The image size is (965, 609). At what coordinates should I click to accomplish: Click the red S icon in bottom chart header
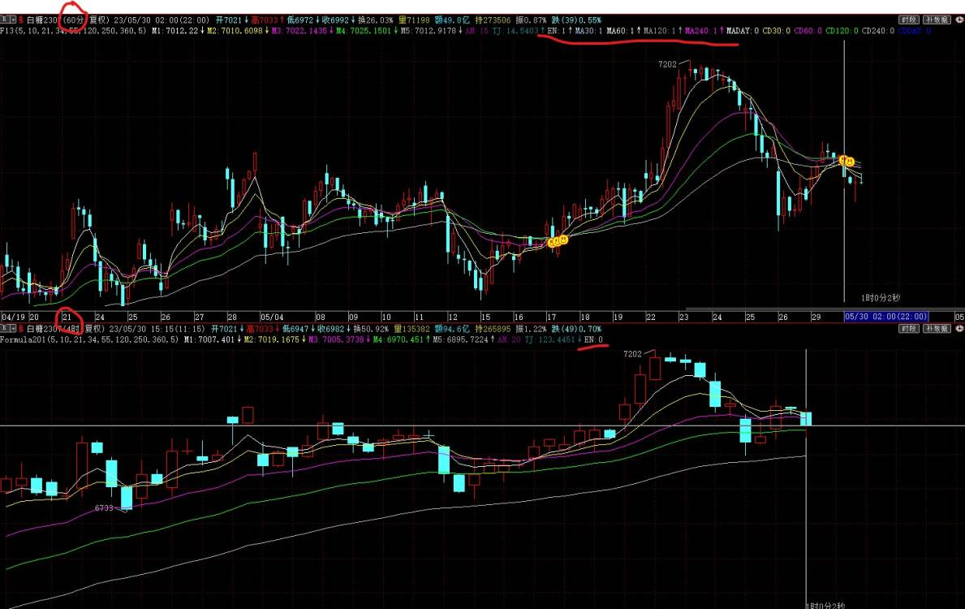pos(20,329)
